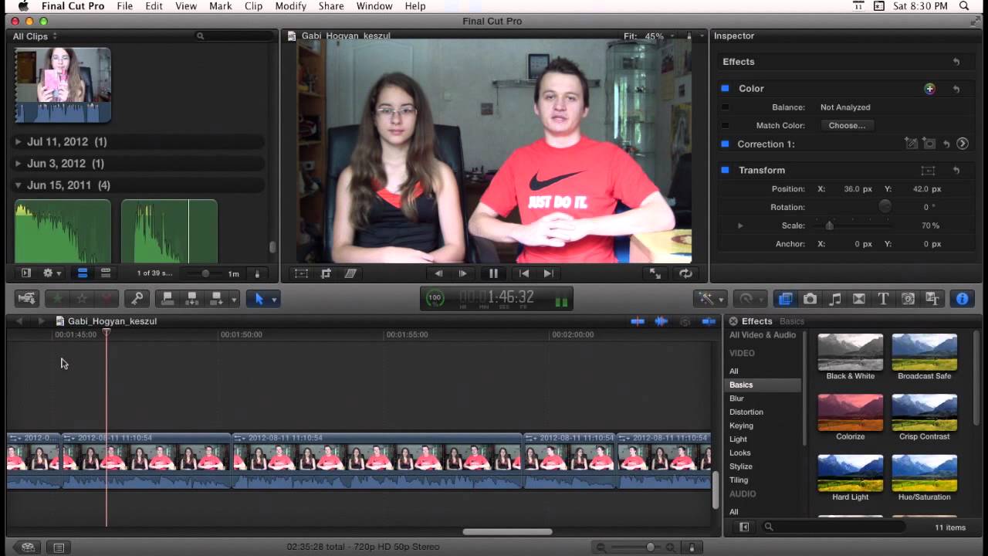The height and width of the screenshot is (556, 988).
Task: Expand the Jun 3, 2012 event group
Action: (19, 164)
